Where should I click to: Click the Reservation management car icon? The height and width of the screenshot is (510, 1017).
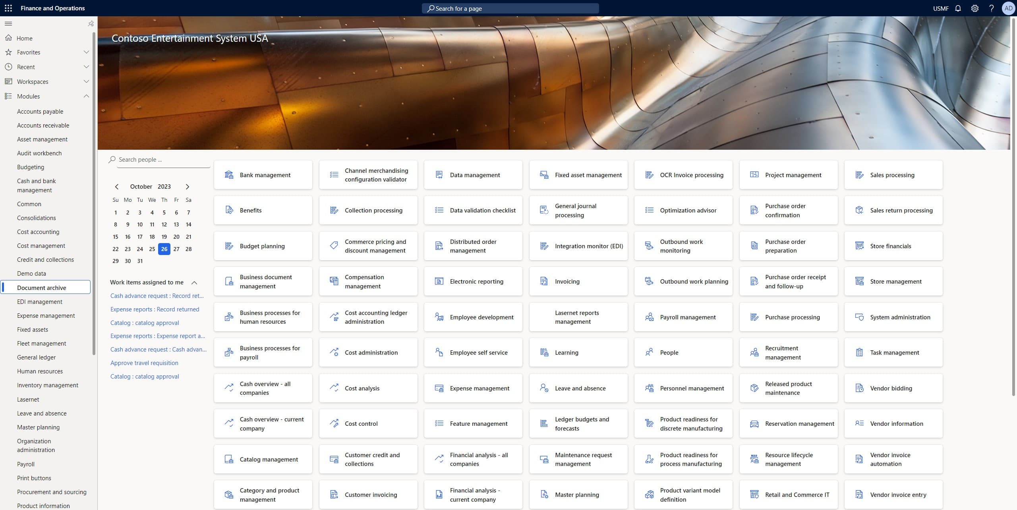pyautogui.click(x=754, y=424)
